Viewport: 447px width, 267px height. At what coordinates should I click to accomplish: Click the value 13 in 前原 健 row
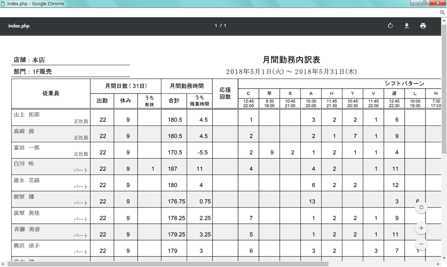point(312,201)
